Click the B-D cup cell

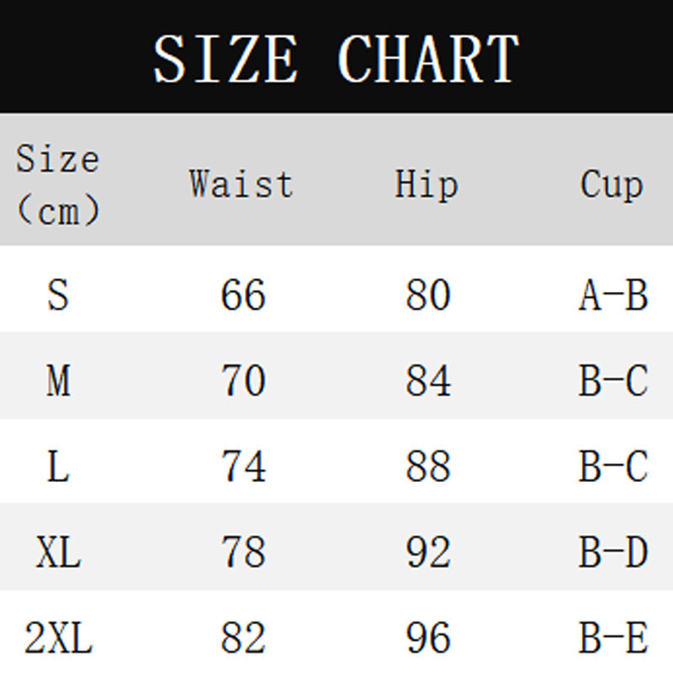pos(613,553)
